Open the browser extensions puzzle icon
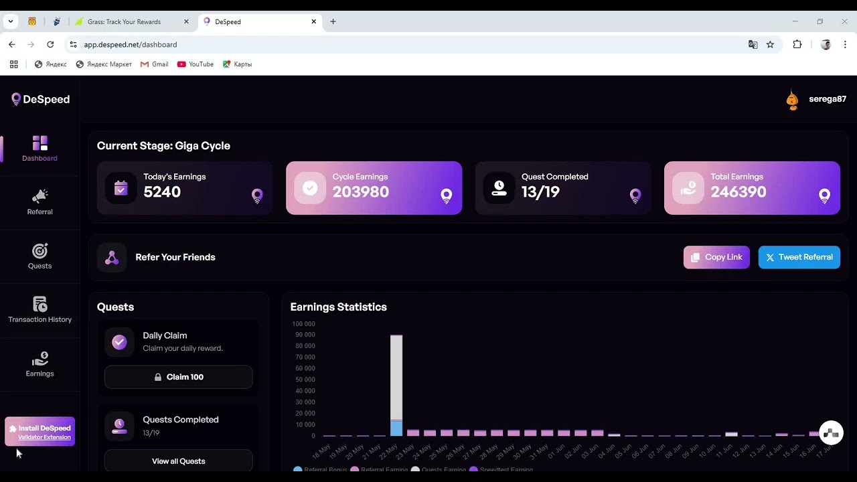The width and height of the screenshot is (857, 482). tap(797, 44)
